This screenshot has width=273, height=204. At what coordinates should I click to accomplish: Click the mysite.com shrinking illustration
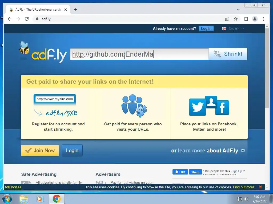[x=55, y=106]
